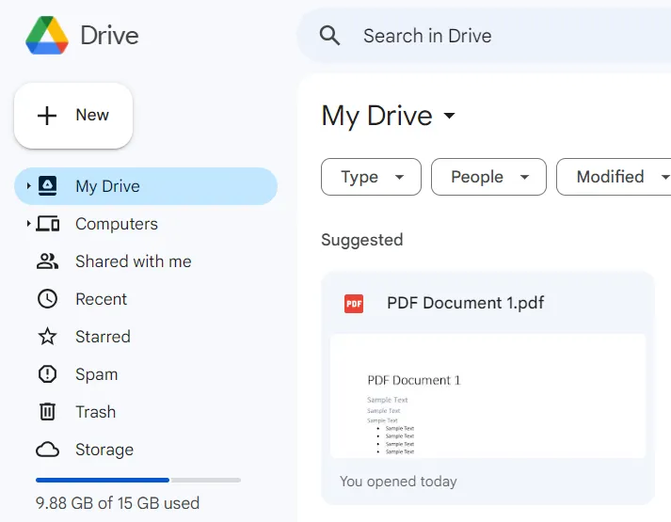Click the Computers devices icon
This screenshot has height=522, width=671.
[x=48, y=224]
